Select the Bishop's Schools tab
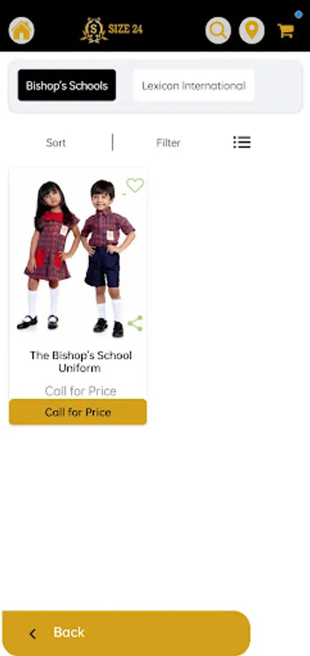Viewport: 310px width, 656px height. pos(67,85)
